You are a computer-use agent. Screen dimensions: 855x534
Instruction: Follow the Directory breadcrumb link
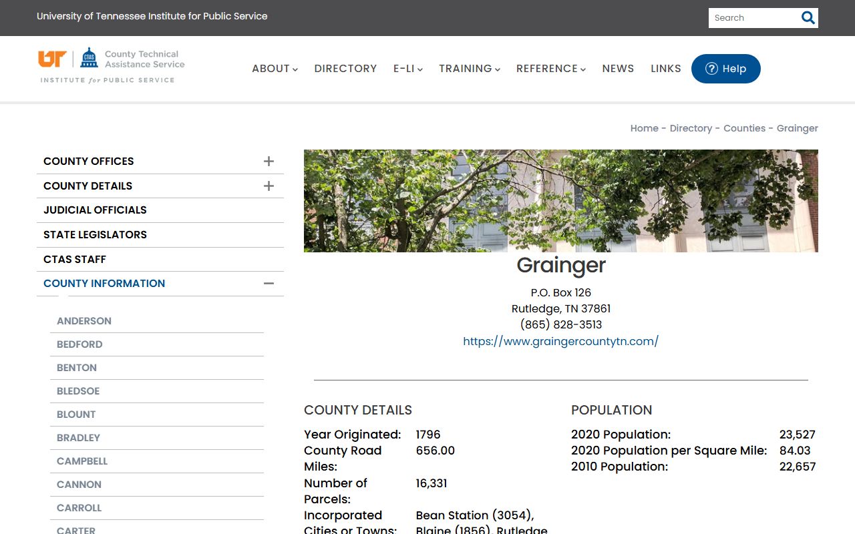point(691,128)
